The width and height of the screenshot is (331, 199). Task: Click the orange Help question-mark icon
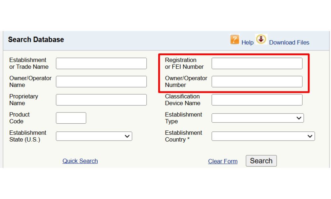(235, 39)
